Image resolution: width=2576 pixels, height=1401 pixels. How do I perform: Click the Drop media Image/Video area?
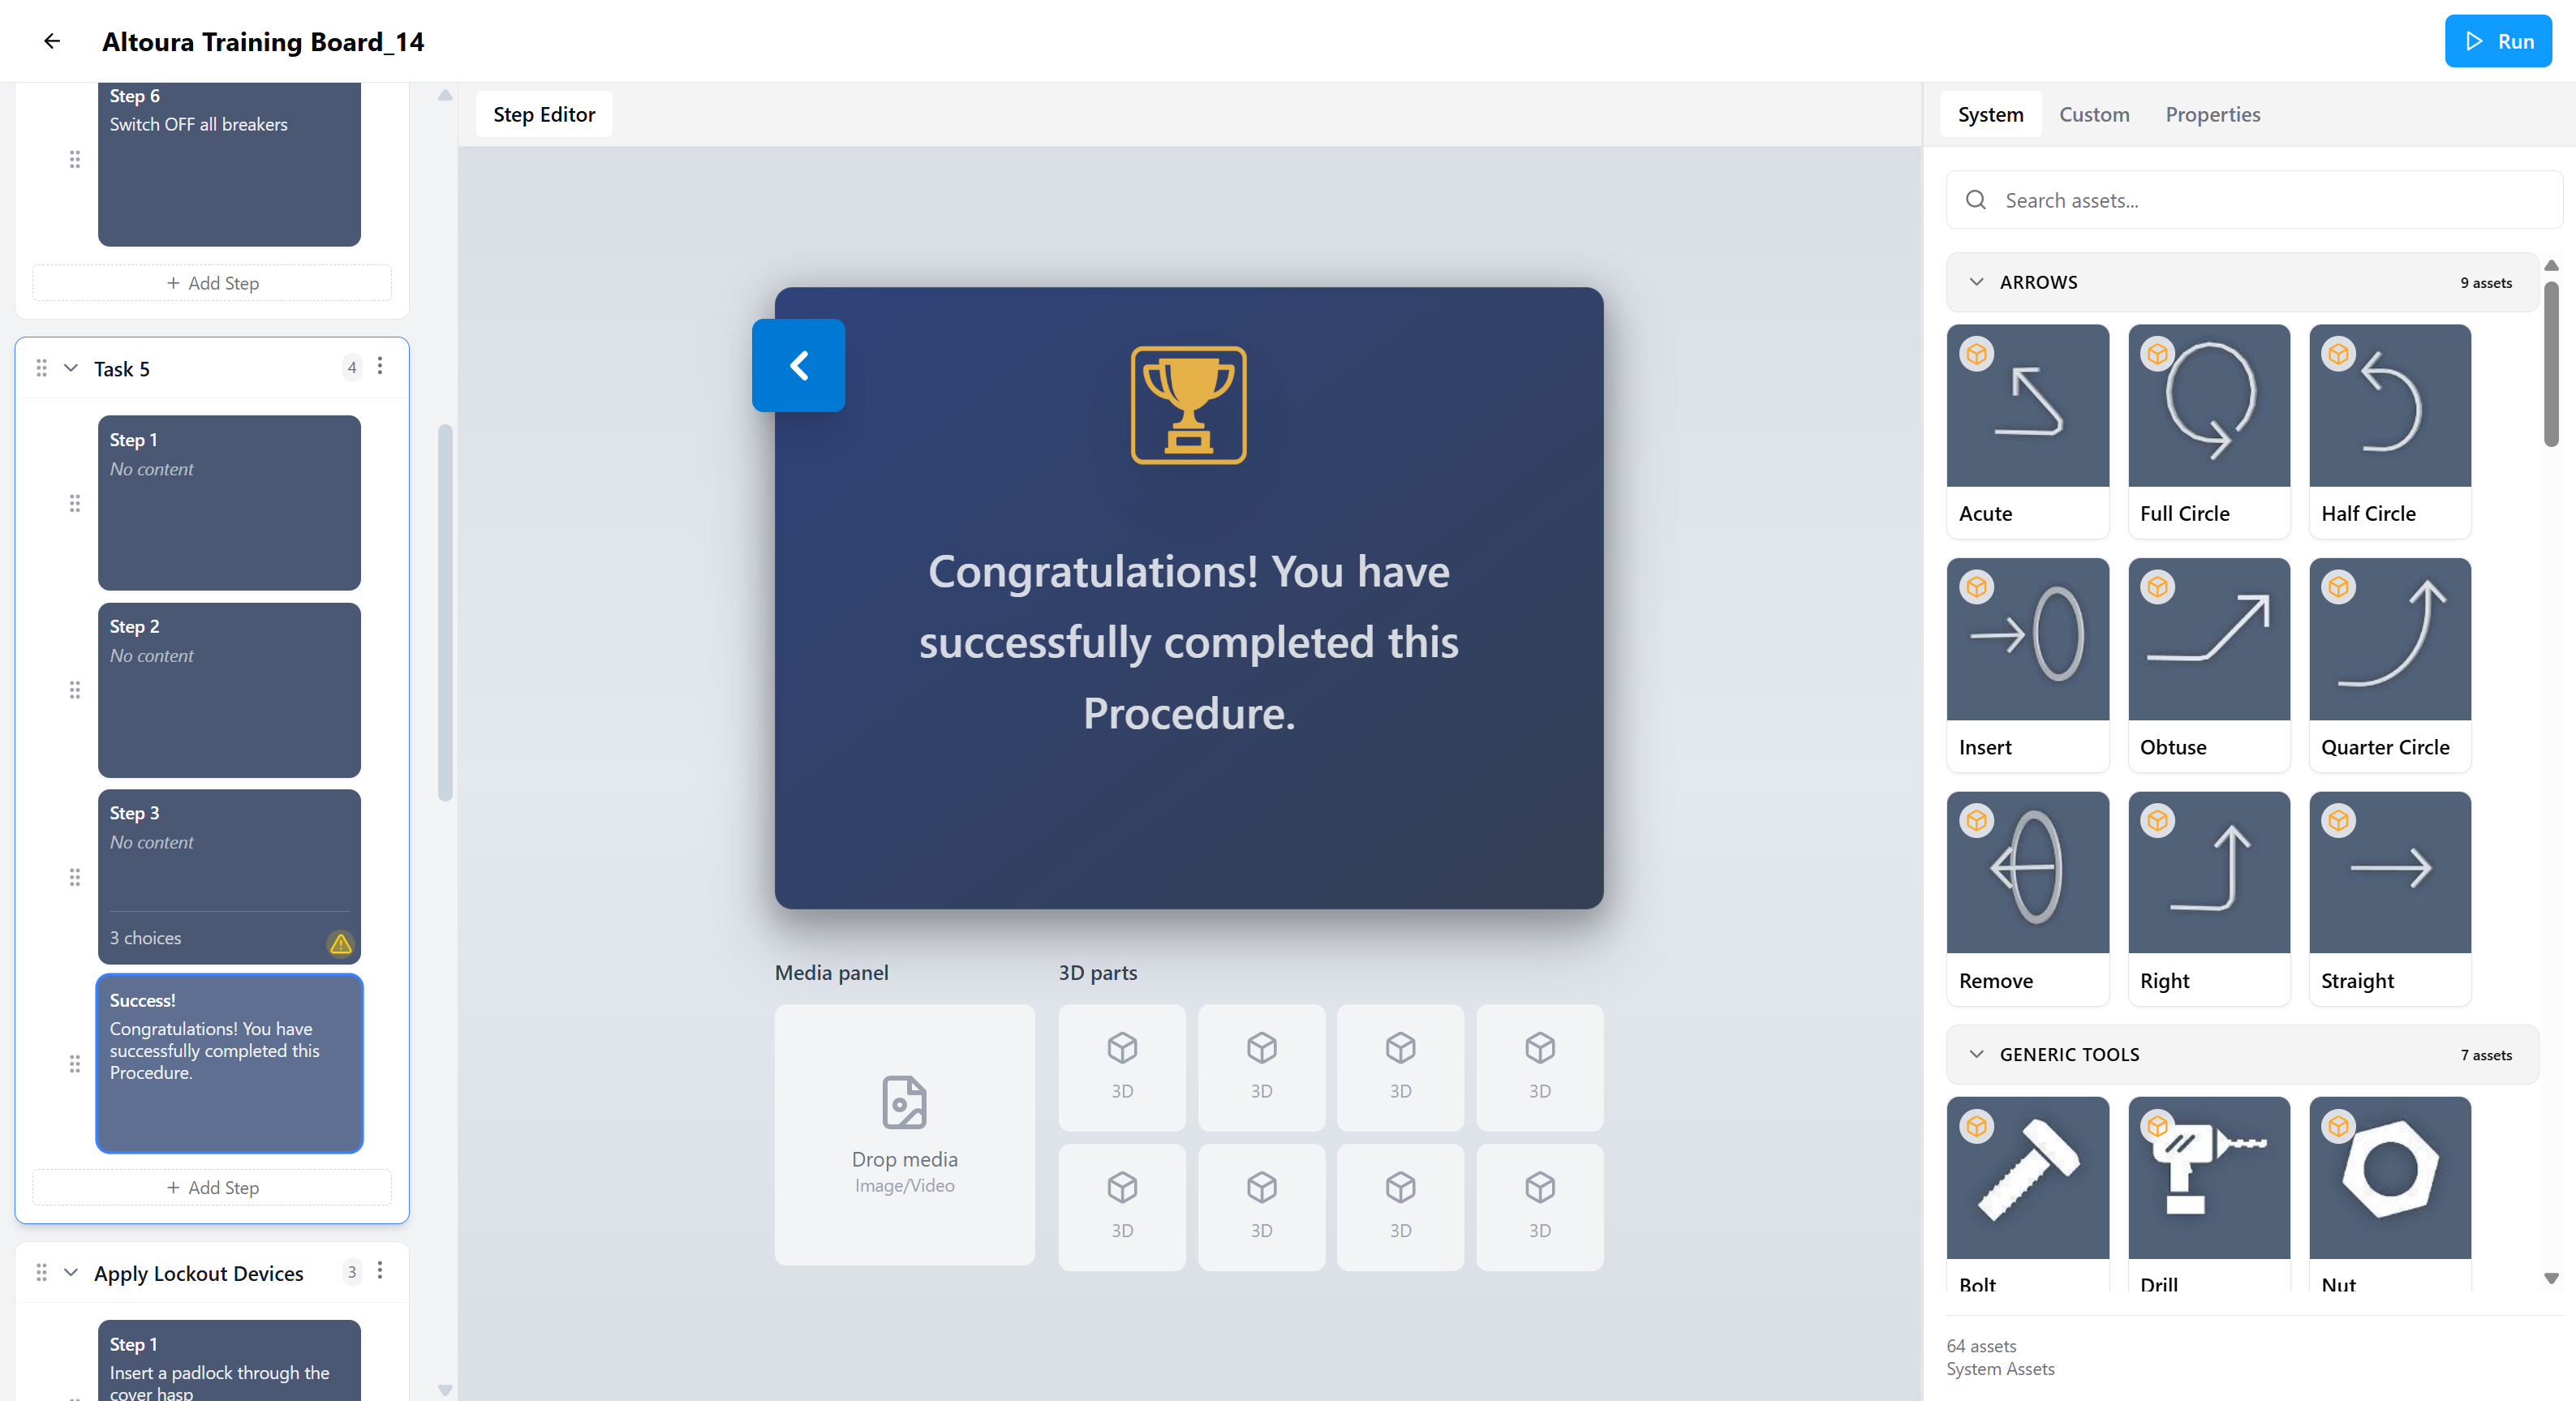pyautogui.click(x=904, y=1134)
